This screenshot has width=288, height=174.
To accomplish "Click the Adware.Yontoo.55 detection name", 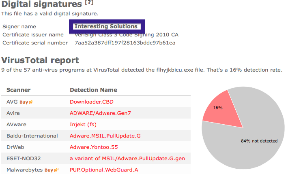I will (x=94, y=147).
